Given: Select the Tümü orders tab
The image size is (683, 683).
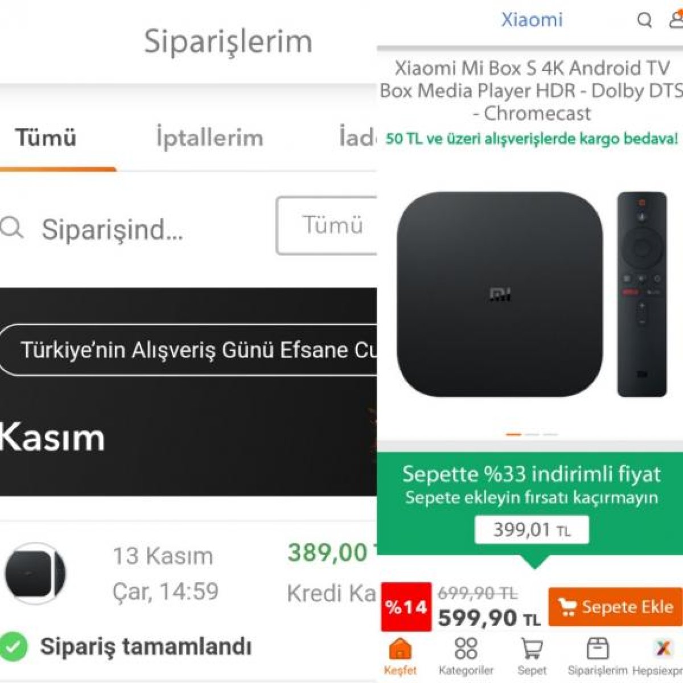Looking at the screenshot, I should pos(46,138).
